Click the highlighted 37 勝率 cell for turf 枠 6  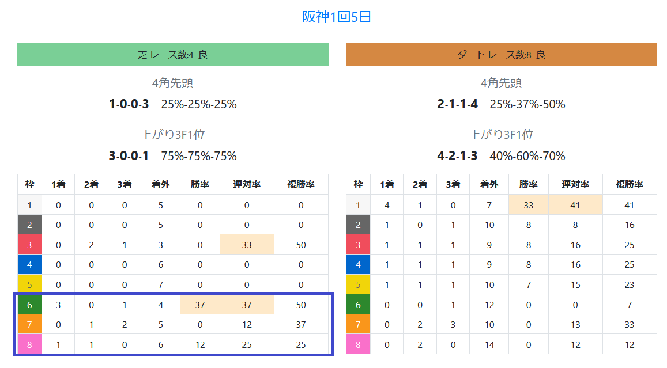tap(200, 305)
